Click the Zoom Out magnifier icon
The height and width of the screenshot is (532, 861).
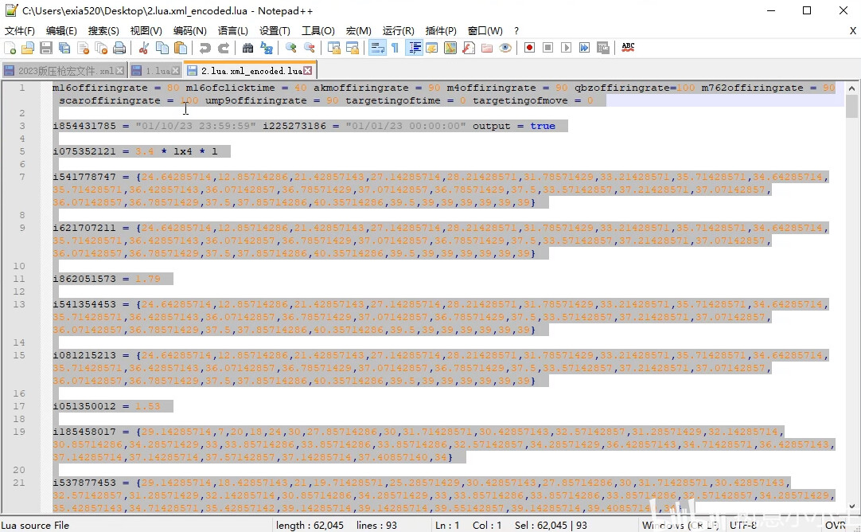click(x=309, y=48)
